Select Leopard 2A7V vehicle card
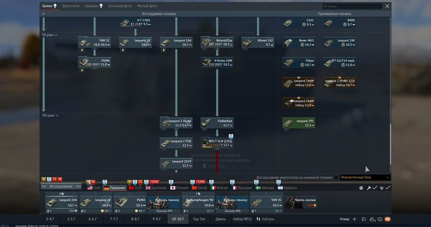Viewport: 431px width, 227px height. [x=176, y=163]
